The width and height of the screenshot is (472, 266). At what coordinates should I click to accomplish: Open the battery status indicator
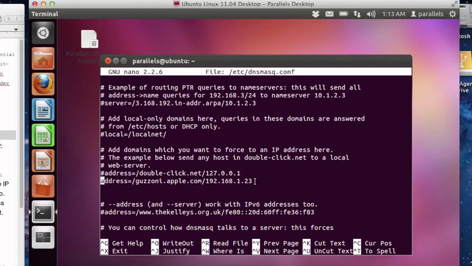[x=343, y=14]
